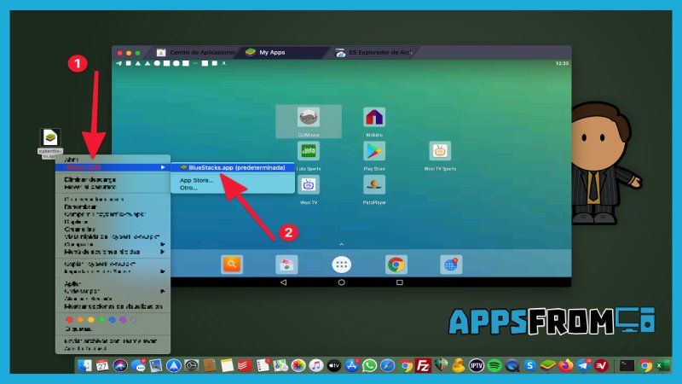This screenshot has height=384, width=682.
Task: Open Terminal from the macOS Dock
Action: (x=627, y=365)
